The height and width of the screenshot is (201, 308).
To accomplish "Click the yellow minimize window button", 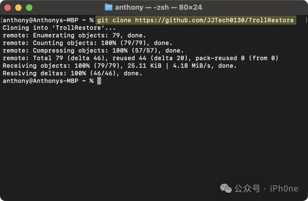I will point(19,8).
